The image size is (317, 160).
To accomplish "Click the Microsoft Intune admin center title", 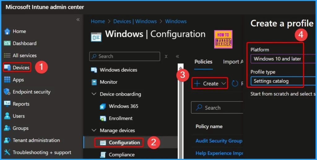I will coord(45,7).
